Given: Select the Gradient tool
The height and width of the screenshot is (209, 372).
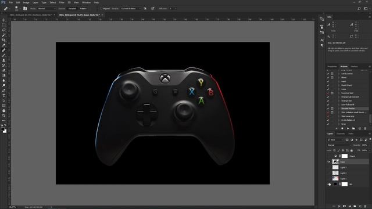Looking at the screenshot, I should click(x=3, y=75).
